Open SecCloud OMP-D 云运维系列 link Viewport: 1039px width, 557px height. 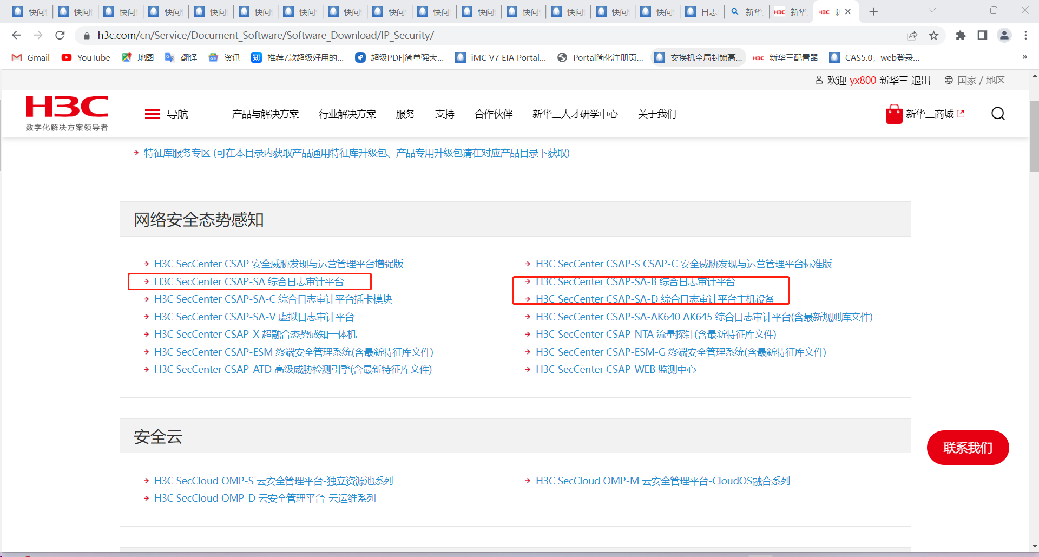point(265,499)
